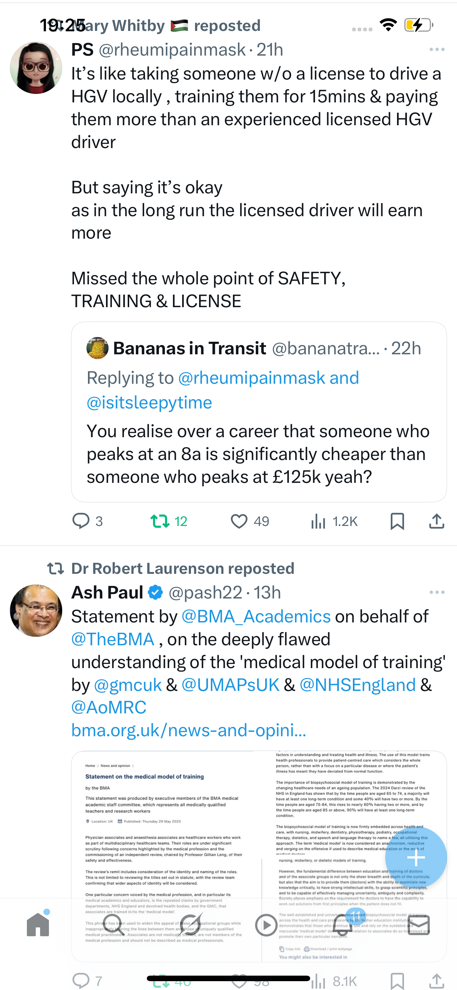This screenshot has height=990, width=457.
Task: Like the PS tweet with 49 likes
Action: point(239,521)
